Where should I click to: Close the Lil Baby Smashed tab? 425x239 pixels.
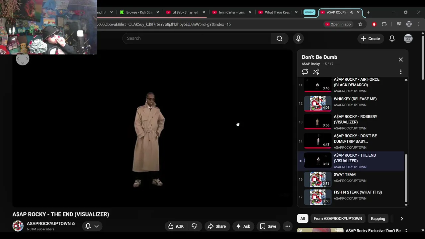204,12
